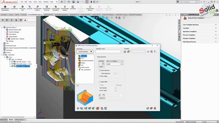Viewport: 219px width, 123px height.
Task: Open the target geometry dropdown
Action: click(x=114, y=64)
